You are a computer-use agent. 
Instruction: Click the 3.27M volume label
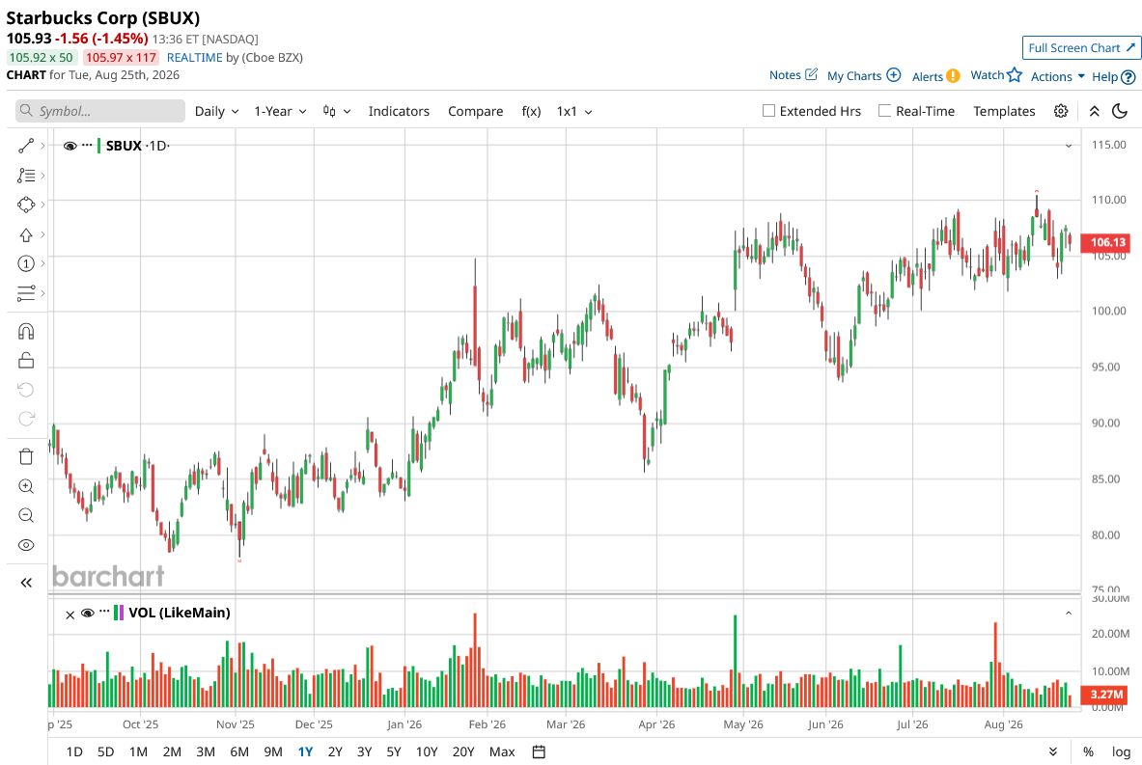click(1105, 695)
